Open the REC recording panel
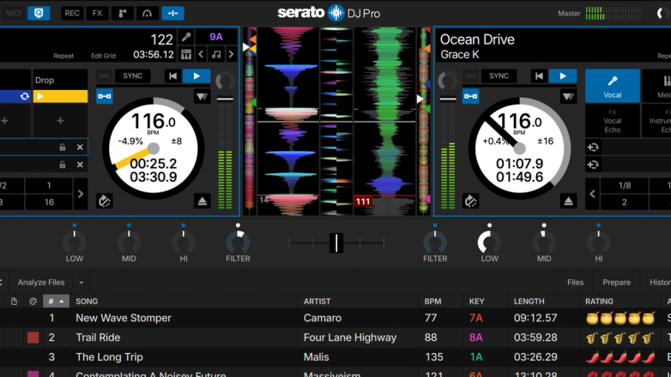 point(72,13)
